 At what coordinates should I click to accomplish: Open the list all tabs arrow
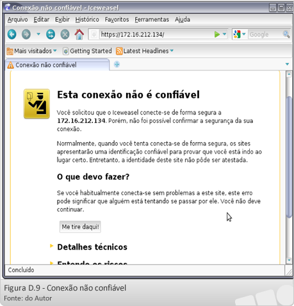click(x=287, y=64)
